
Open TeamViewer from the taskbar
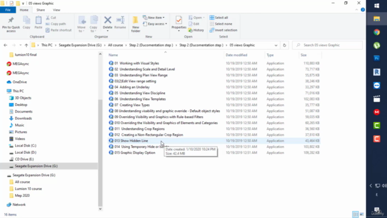[x=377, y=85]
